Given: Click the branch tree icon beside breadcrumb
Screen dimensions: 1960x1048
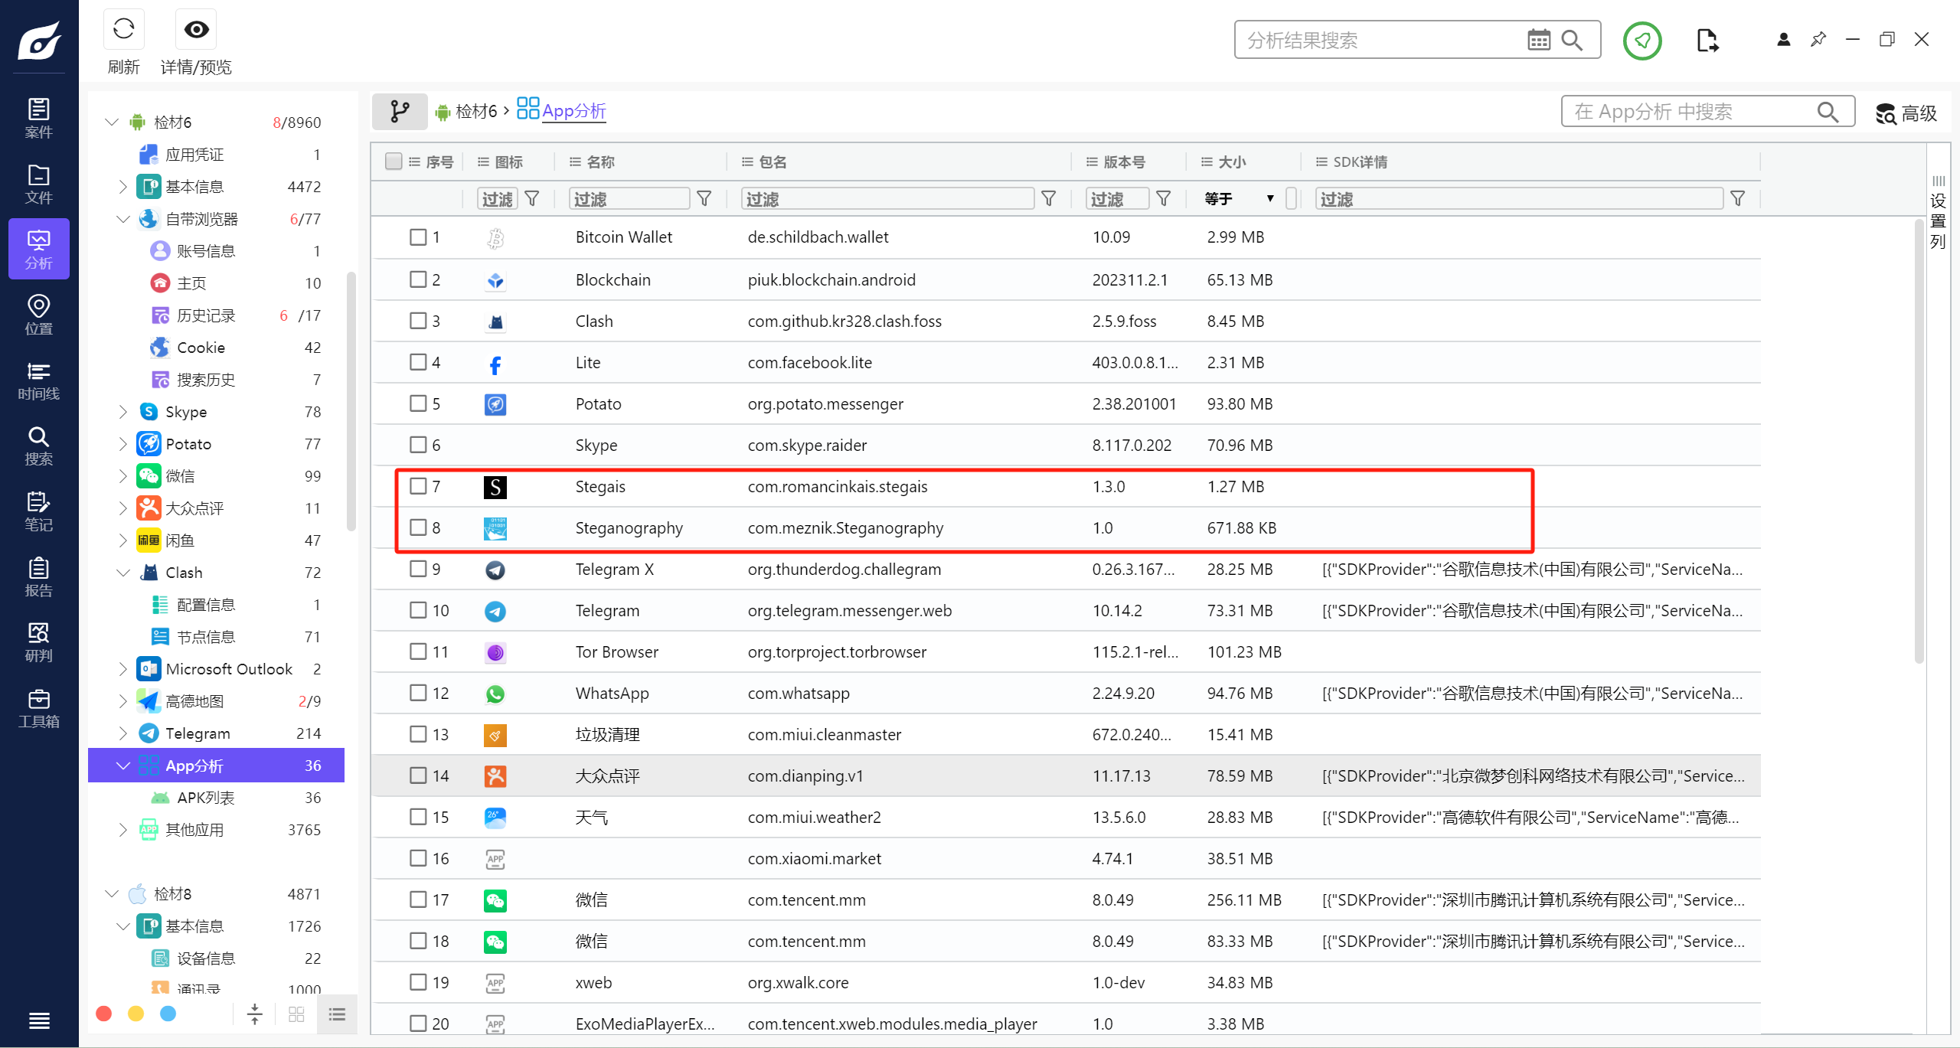Looking at the screenshot, I should click(400, 112).
